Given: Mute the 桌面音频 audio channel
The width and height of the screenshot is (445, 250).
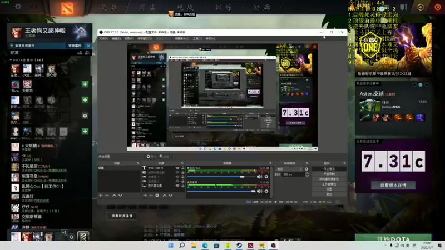Looking at the screenshot, I should pos(259,191).
